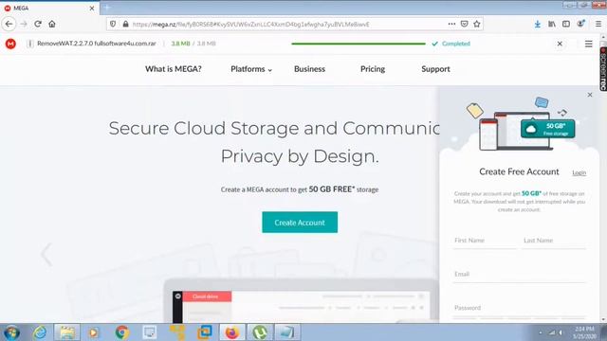Open a new tab with plus button
Screen dimensions: 607x341
107,8
